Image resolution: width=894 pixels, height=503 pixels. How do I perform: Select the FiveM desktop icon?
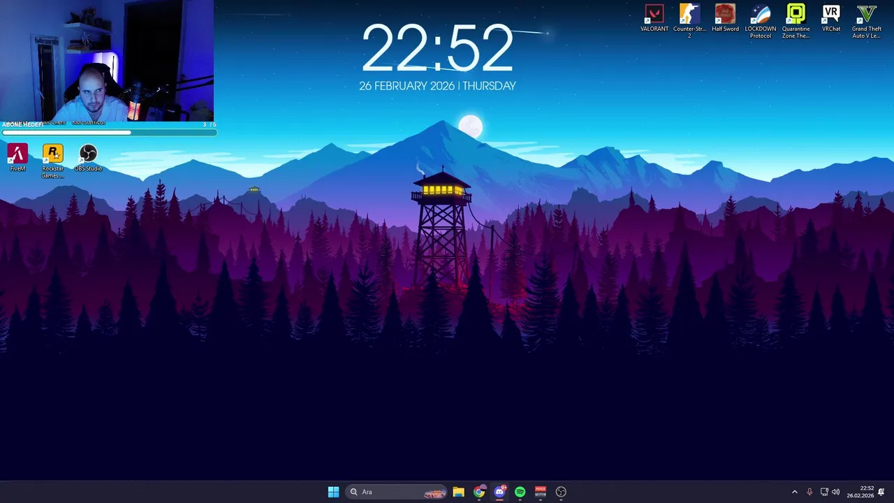pos(17,158)
